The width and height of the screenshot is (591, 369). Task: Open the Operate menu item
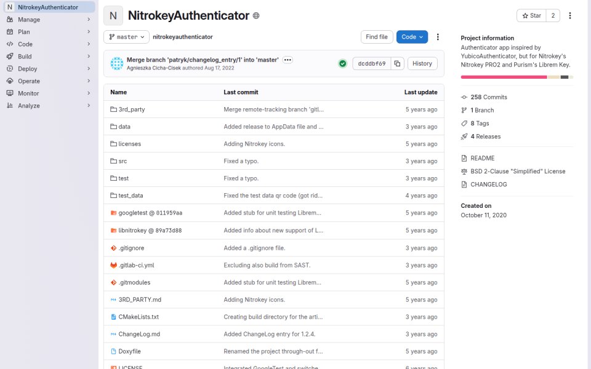point(49,81)
